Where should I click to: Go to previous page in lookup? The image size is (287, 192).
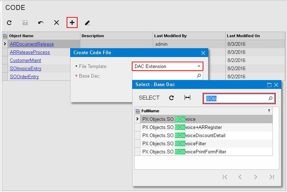[240, 177]
